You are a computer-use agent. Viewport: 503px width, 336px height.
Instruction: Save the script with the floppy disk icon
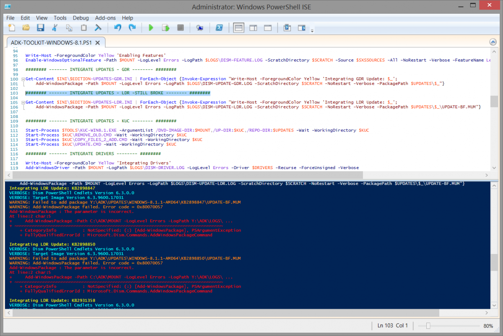[40, 28]
